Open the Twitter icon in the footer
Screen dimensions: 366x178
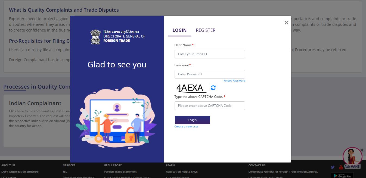coord(333,167)
